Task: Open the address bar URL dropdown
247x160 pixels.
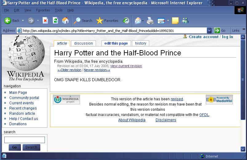Action: [x=209, y=30]
